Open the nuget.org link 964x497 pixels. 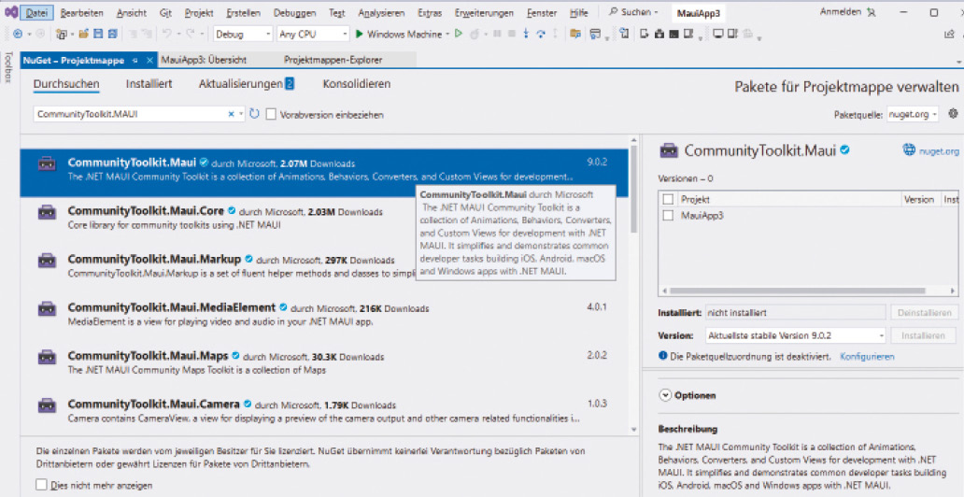pyautogui.click(x=939, y=150)
